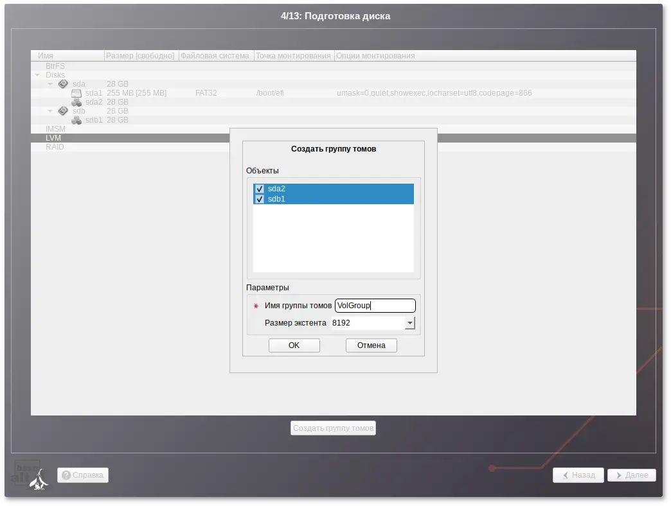Toggle the sda2 checkbox
Viewport: 671px width, 506px height.
click(x=259, y=189)
